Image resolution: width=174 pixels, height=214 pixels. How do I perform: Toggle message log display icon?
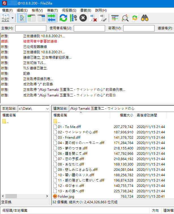click(22, 18)
